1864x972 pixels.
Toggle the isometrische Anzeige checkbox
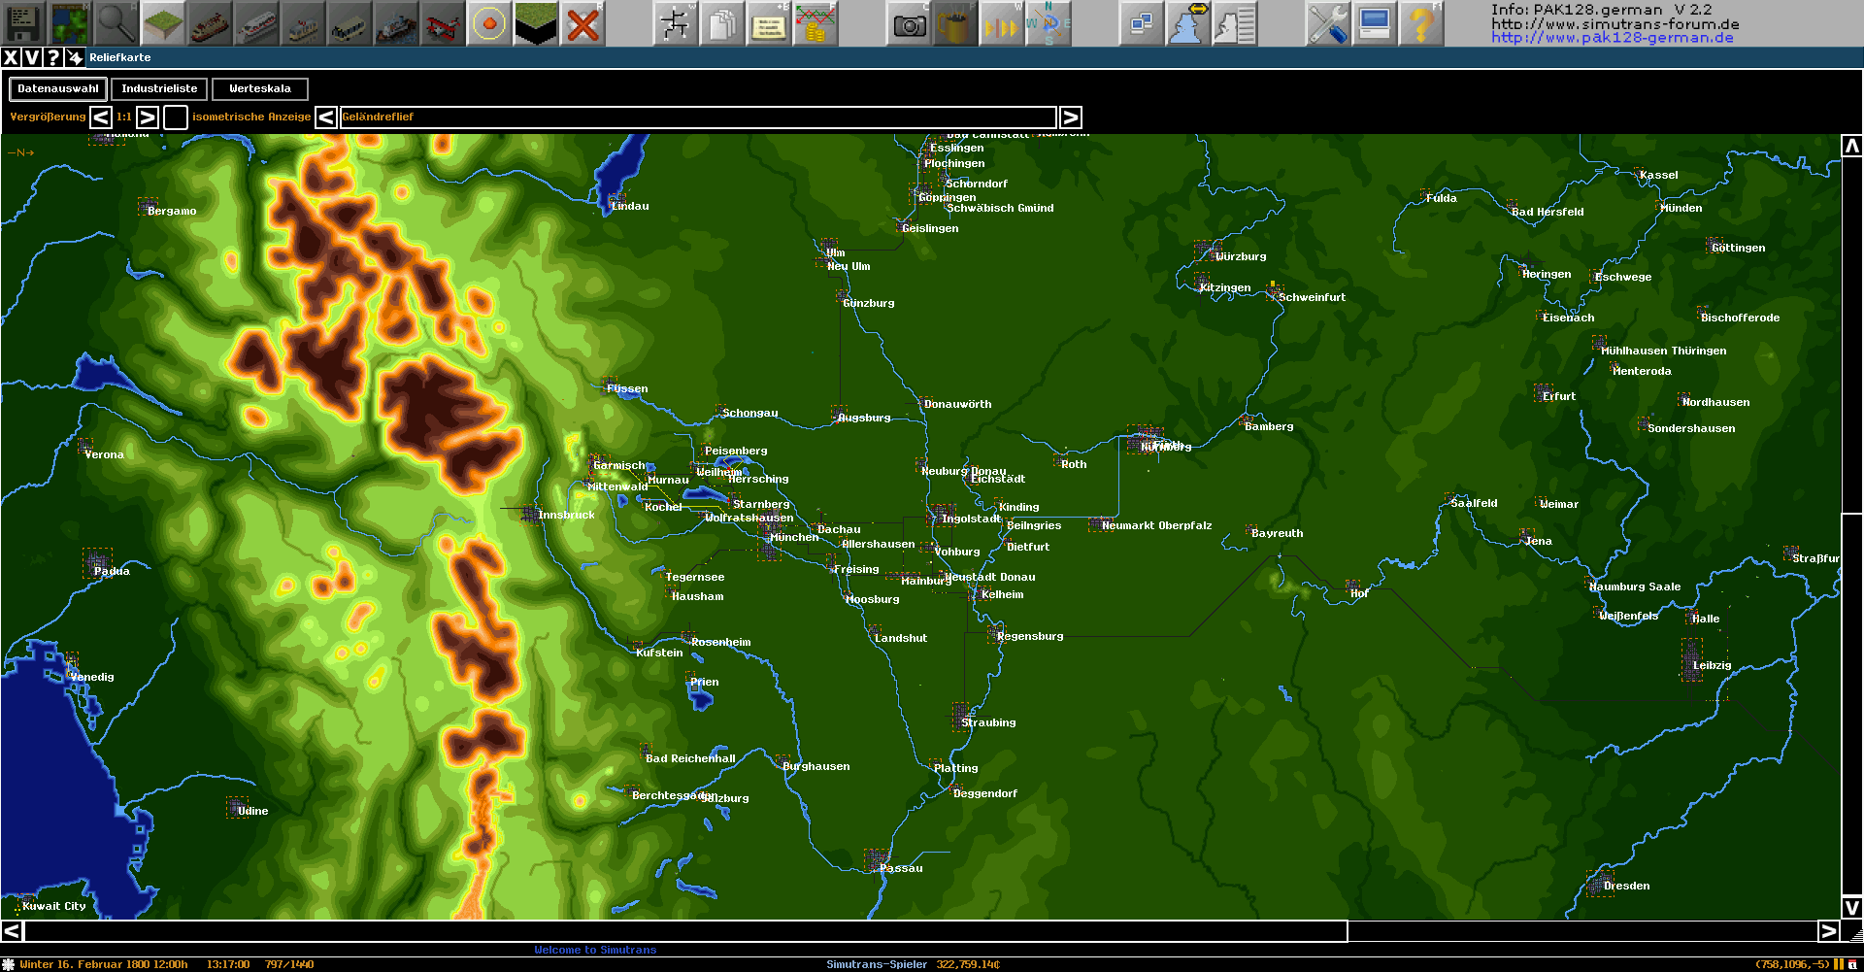pyautogui.click(x=176, y=117)
